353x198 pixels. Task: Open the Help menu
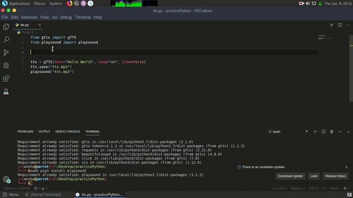click(98, 17)
